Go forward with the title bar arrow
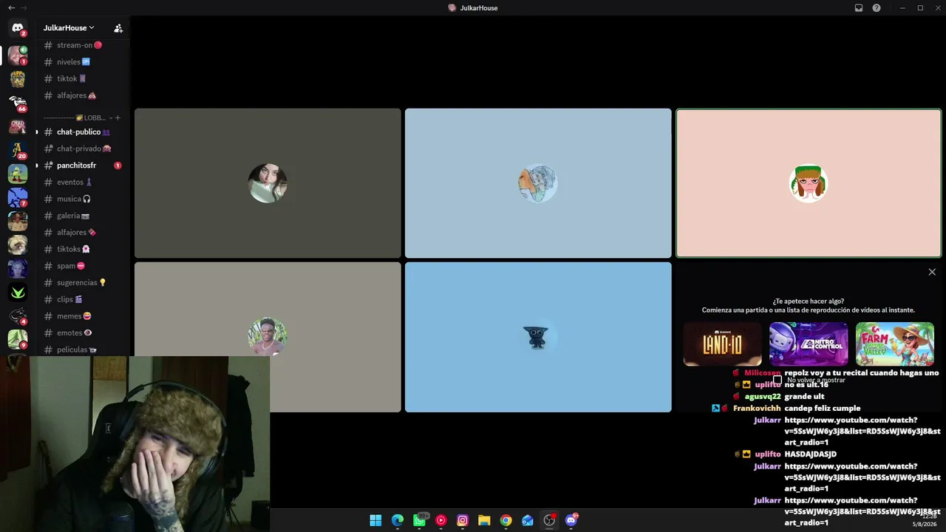Viewport: 946px width, 532px height. (x=24, y=8)
